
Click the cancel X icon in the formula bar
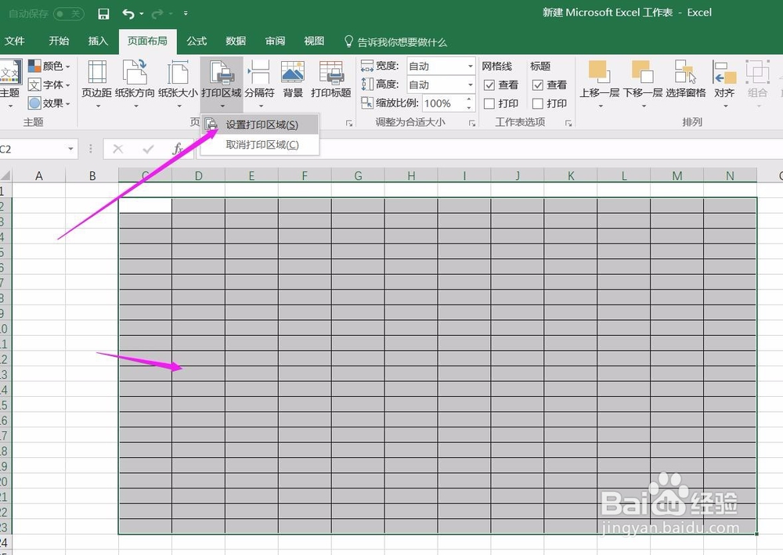(118, 149)
